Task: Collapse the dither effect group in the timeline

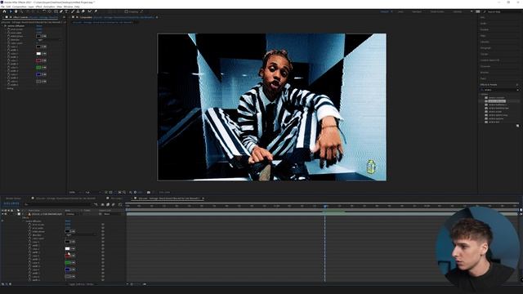Action: [24, 221]
